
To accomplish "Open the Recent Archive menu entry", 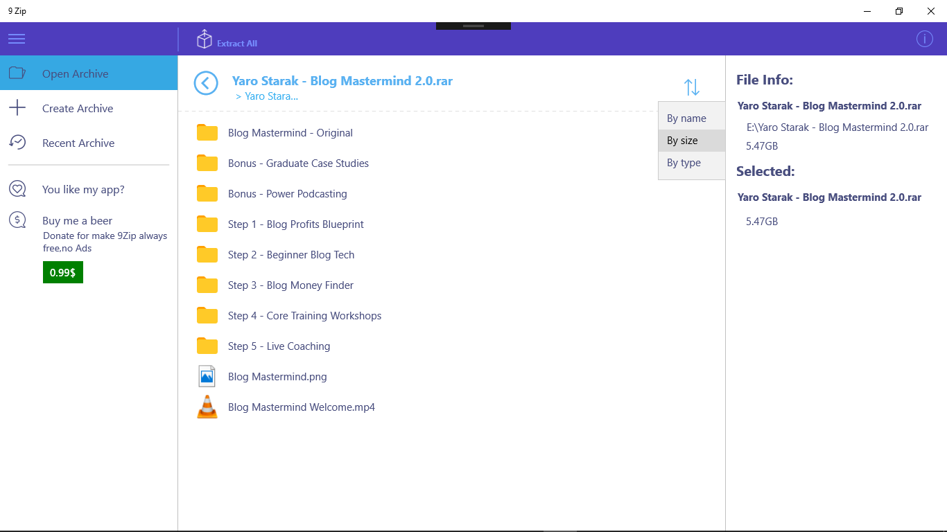I will [x=78, y=143].
